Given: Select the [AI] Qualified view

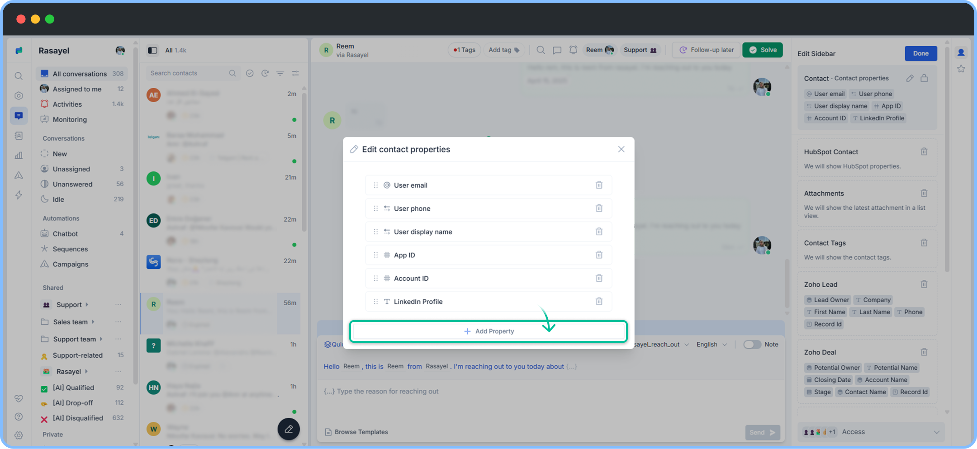Looking at the screenshot, I should [x=82, y=388].
